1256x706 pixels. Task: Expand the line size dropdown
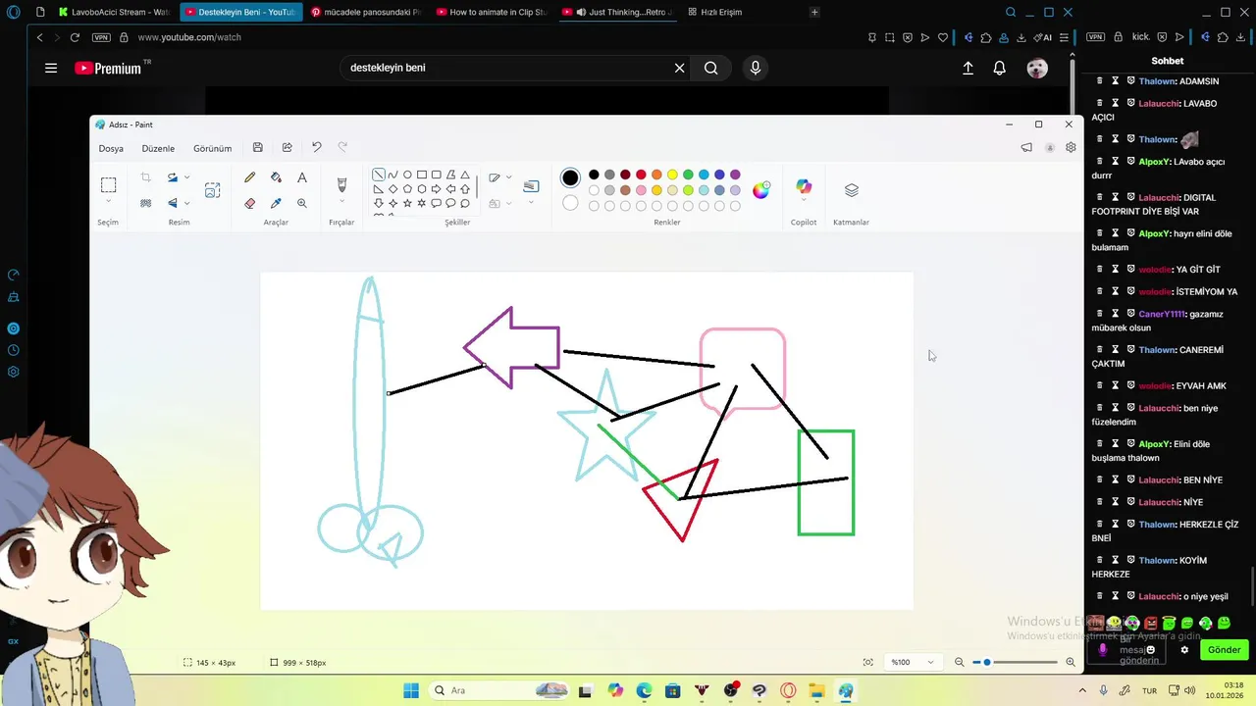click(531, 202)
